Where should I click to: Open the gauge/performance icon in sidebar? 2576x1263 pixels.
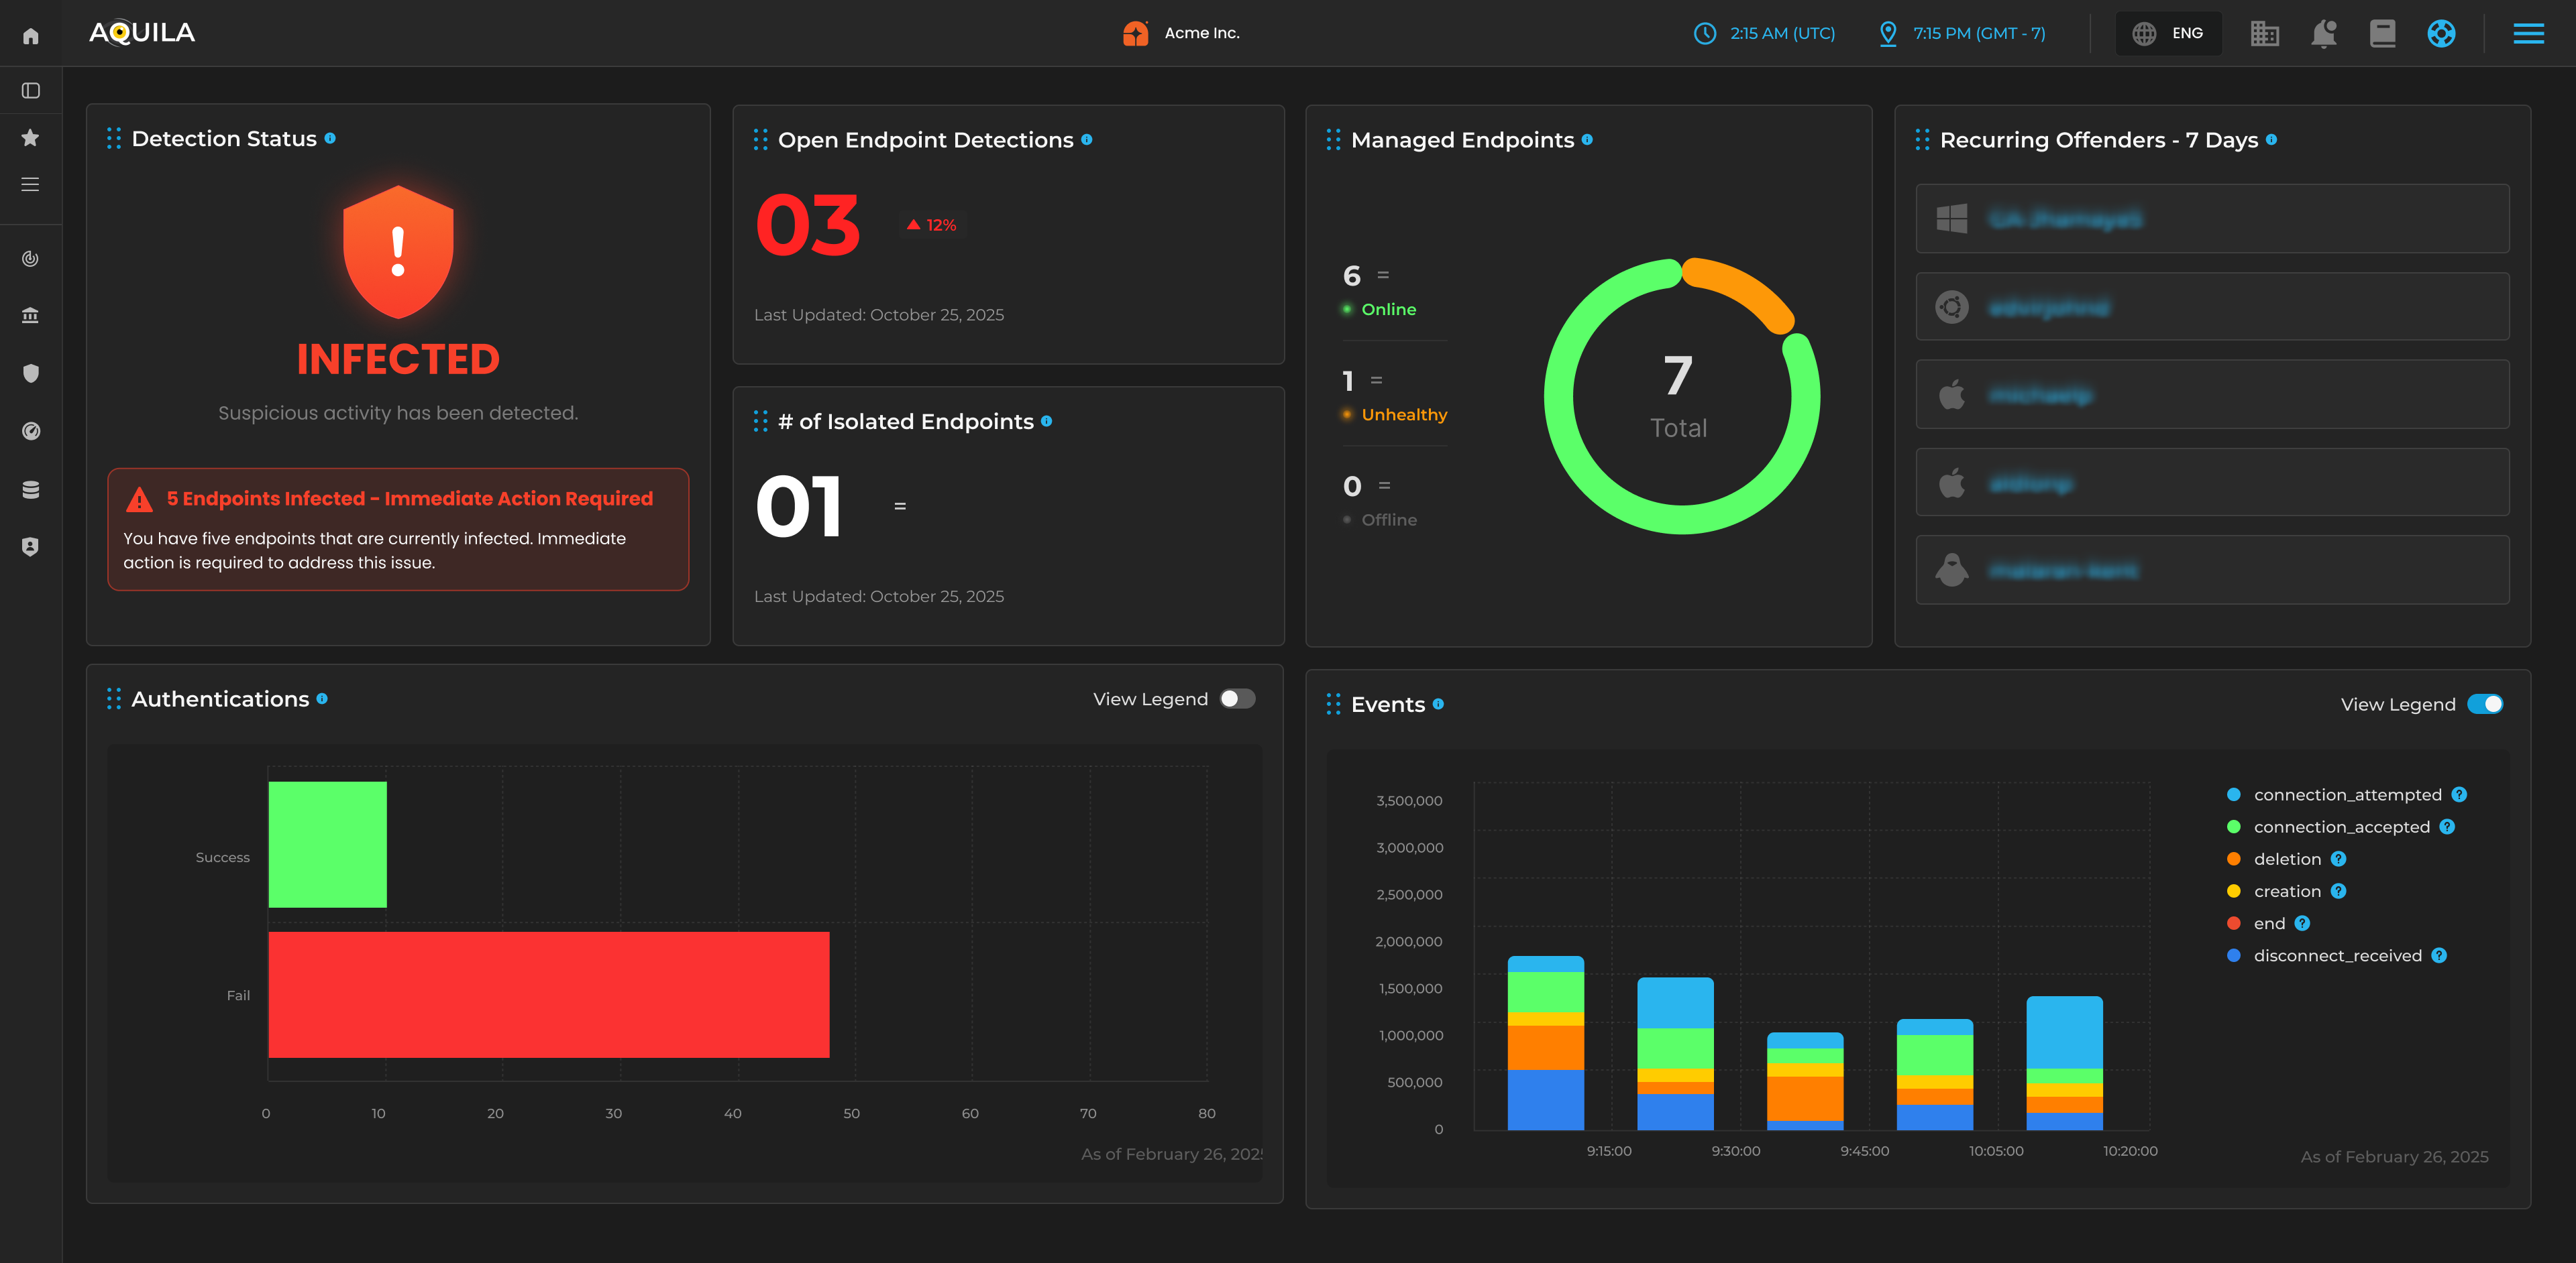(30, 430)
